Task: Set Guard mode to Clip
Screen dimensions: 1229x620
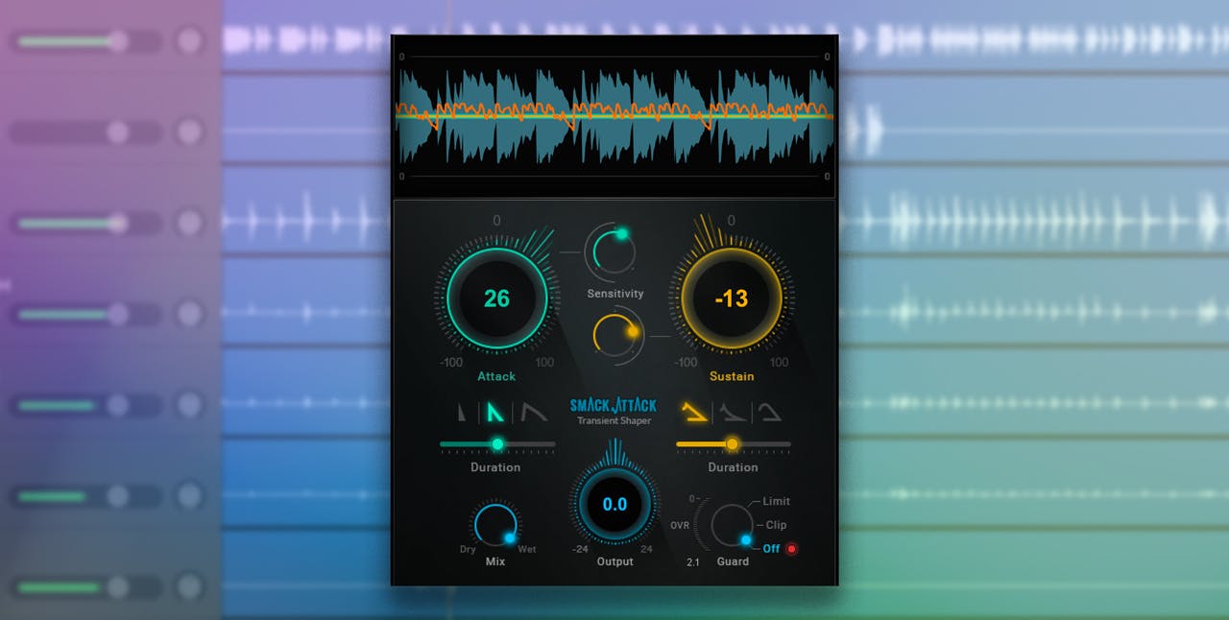Action: point(776,525)
